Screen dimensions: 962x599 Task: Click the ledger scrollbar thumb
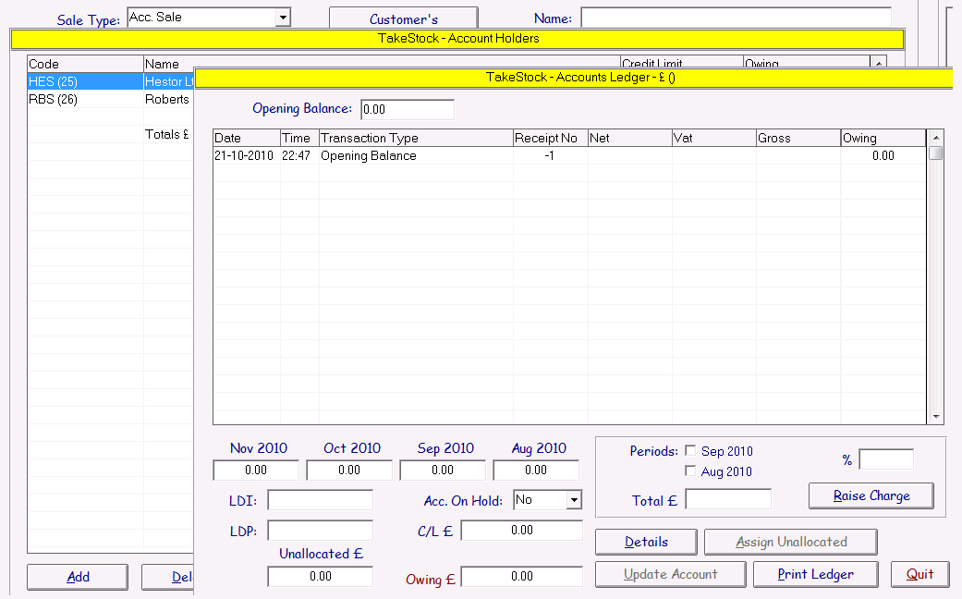[935, 153]
